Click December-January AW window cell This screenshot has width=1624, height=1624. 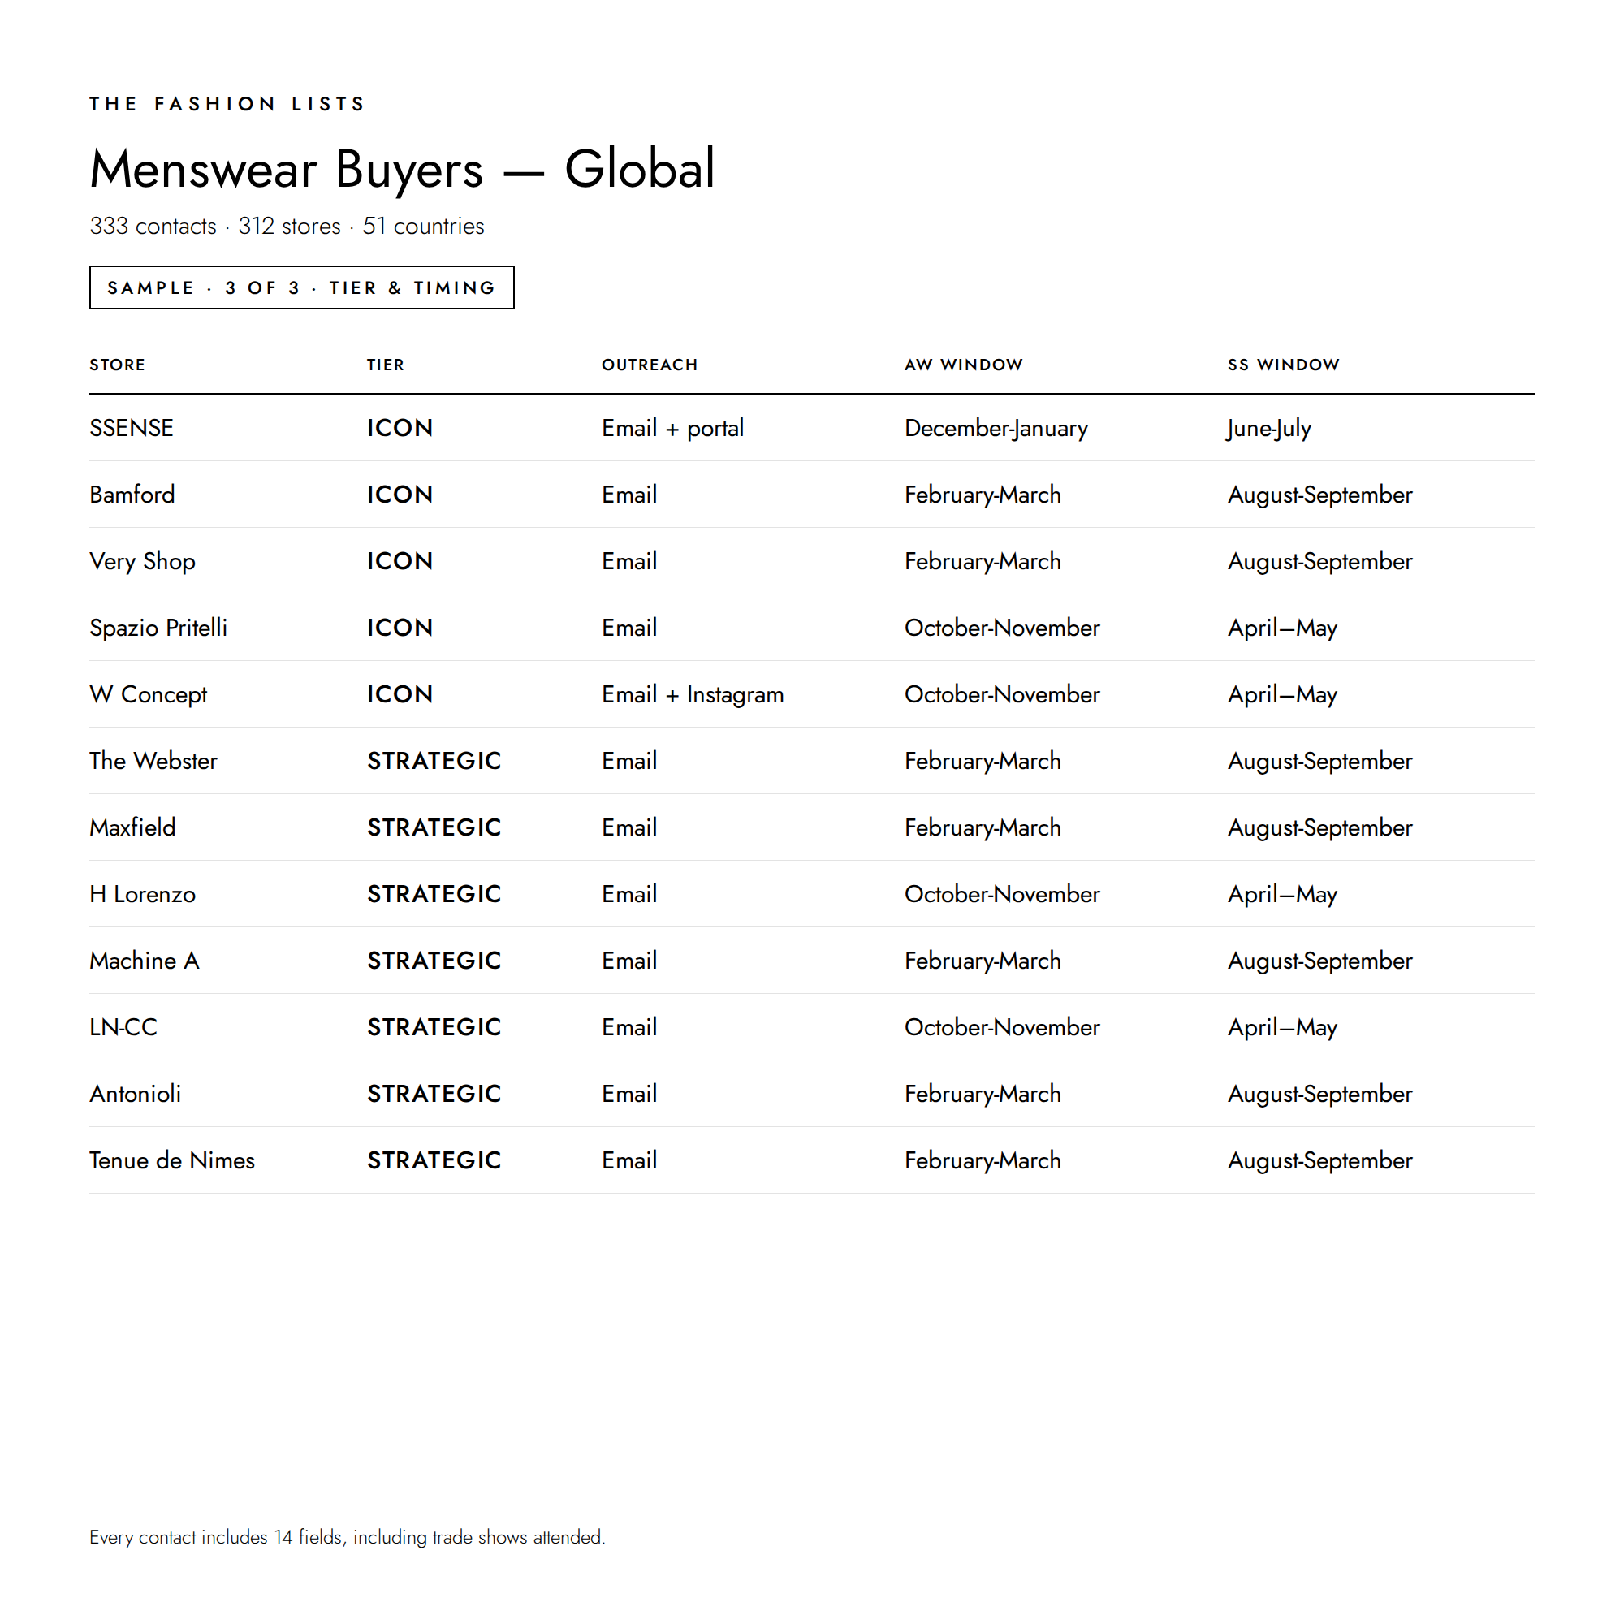(x=997, y=429)
